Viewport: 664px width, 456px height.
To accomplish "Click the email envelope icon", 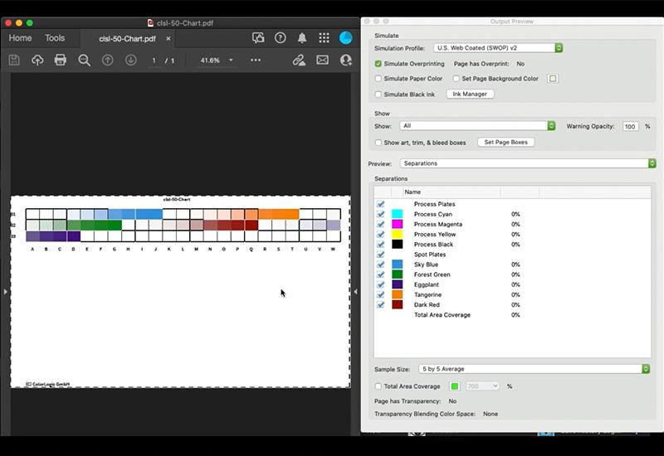I will (322, 61).
